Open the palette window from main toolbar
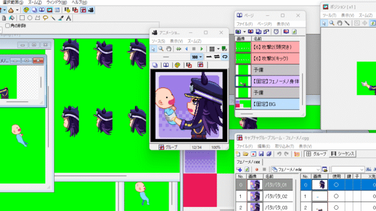Image resolution: width=376 pixels, height=211 pixels. pos(26,10)
